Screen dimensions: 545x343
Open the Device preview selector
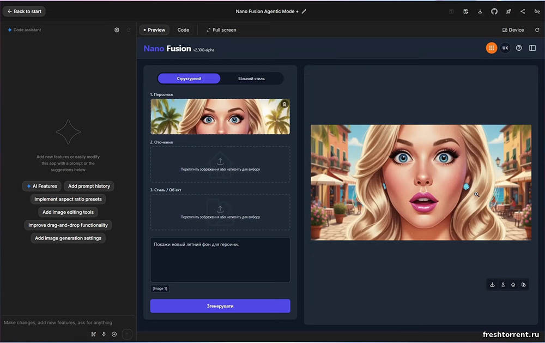pyautogui.click(x=513, y=30)
